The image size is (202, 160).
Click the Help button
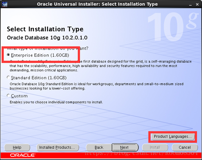(17, 147)
